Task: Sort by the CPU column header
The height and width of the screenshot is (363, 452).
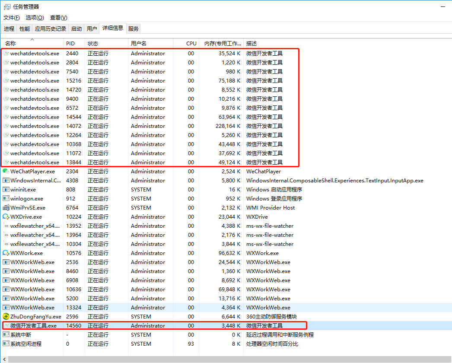Action: coord(186,43)
